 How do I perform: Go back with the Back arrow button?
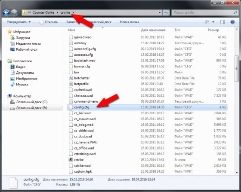(6, 13)
